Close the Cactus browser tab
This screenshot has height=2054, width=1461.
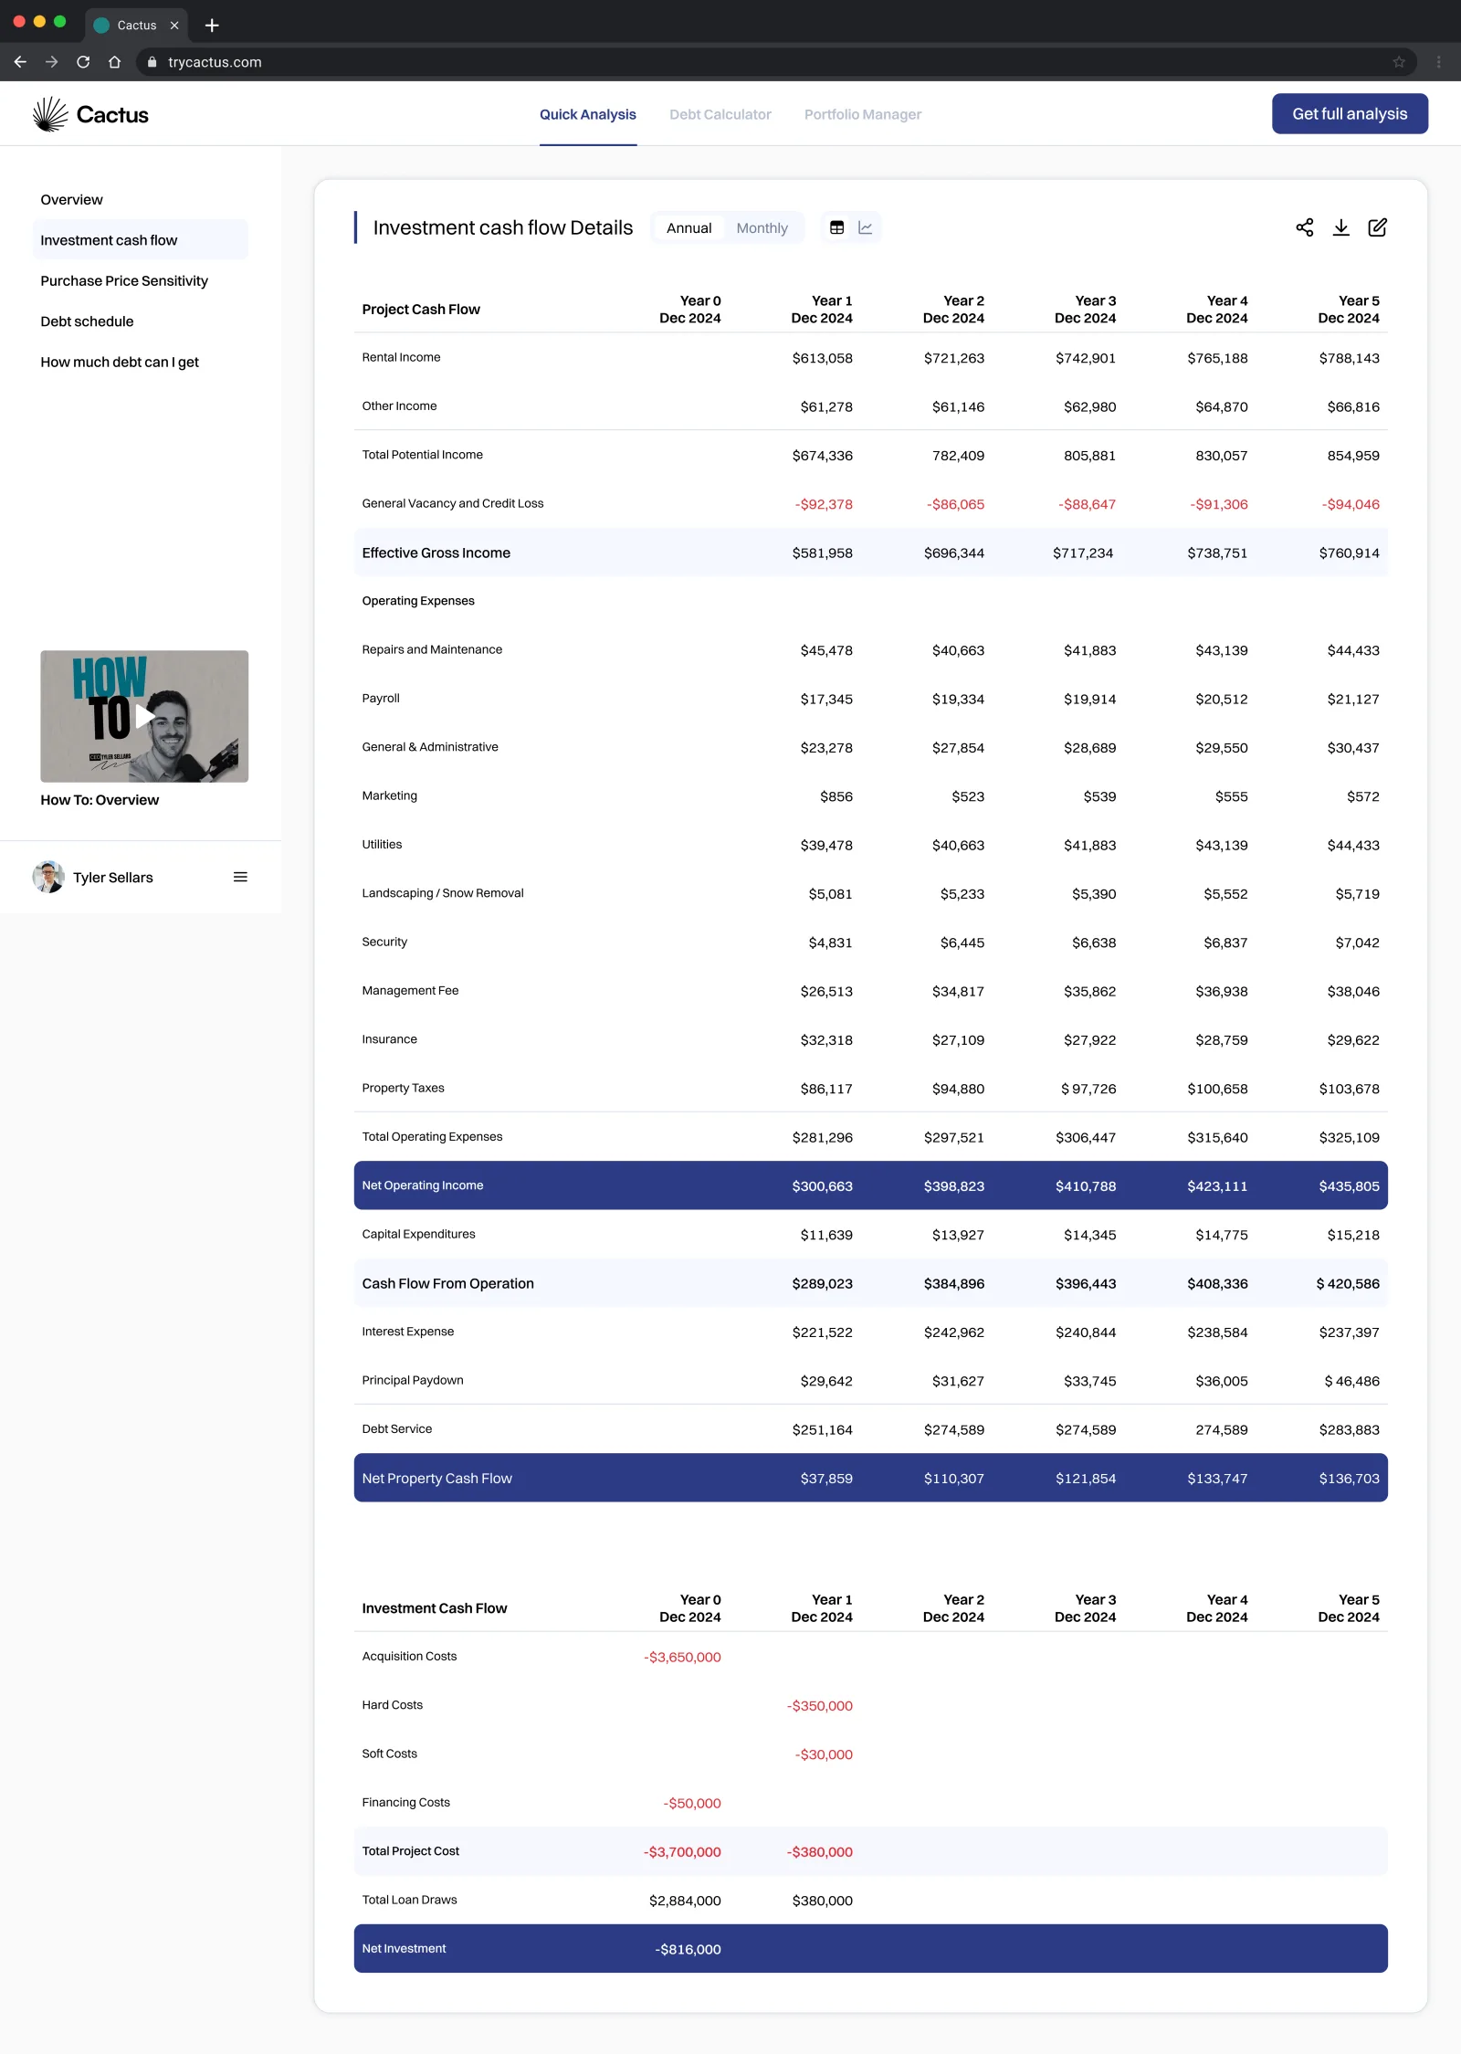[x=174, y=26]
